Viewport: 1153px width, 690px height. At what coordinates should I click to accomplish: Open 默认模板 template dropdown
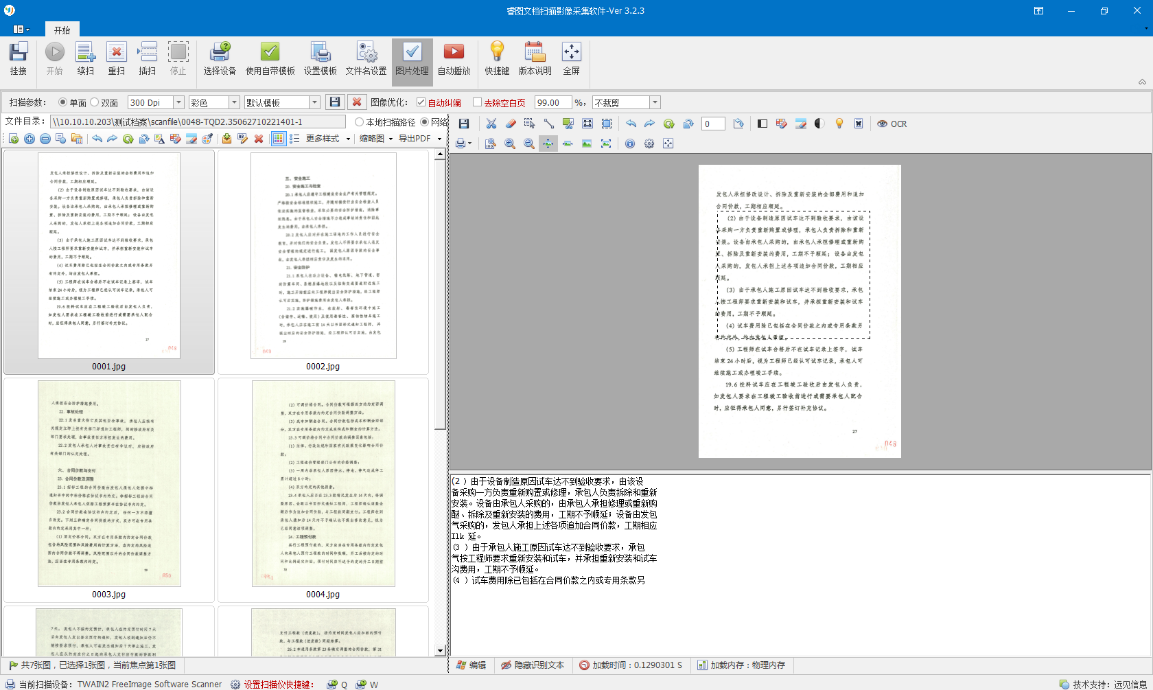(x=315, y=102)
